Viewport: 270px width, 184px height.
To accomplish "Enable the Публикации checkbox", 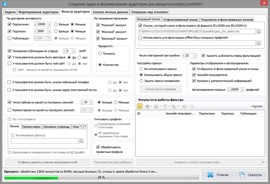I will 10,38.
